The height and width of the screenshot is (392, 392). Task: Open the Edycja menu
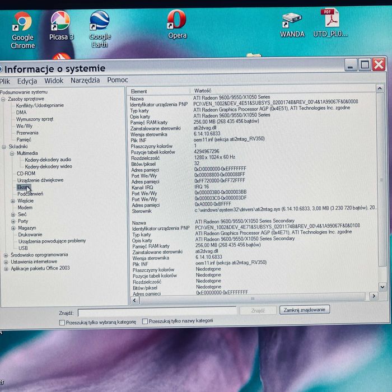pyautogui.click(x=27, y=81)
